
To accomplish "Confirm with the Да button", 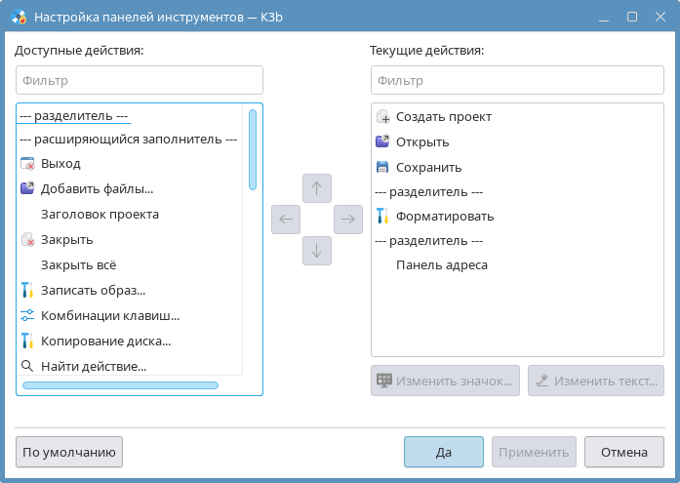I will pos(444,452).
